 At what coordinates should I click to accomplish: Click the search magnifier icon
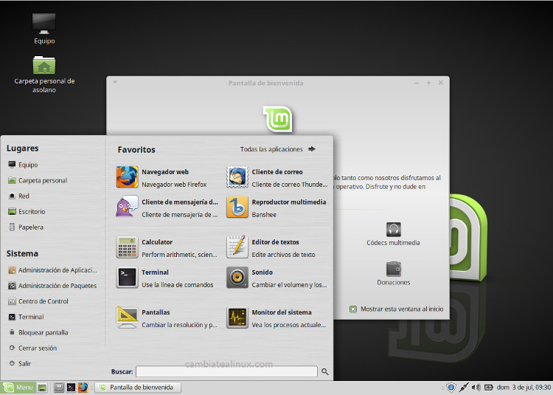tap(325, 371)
